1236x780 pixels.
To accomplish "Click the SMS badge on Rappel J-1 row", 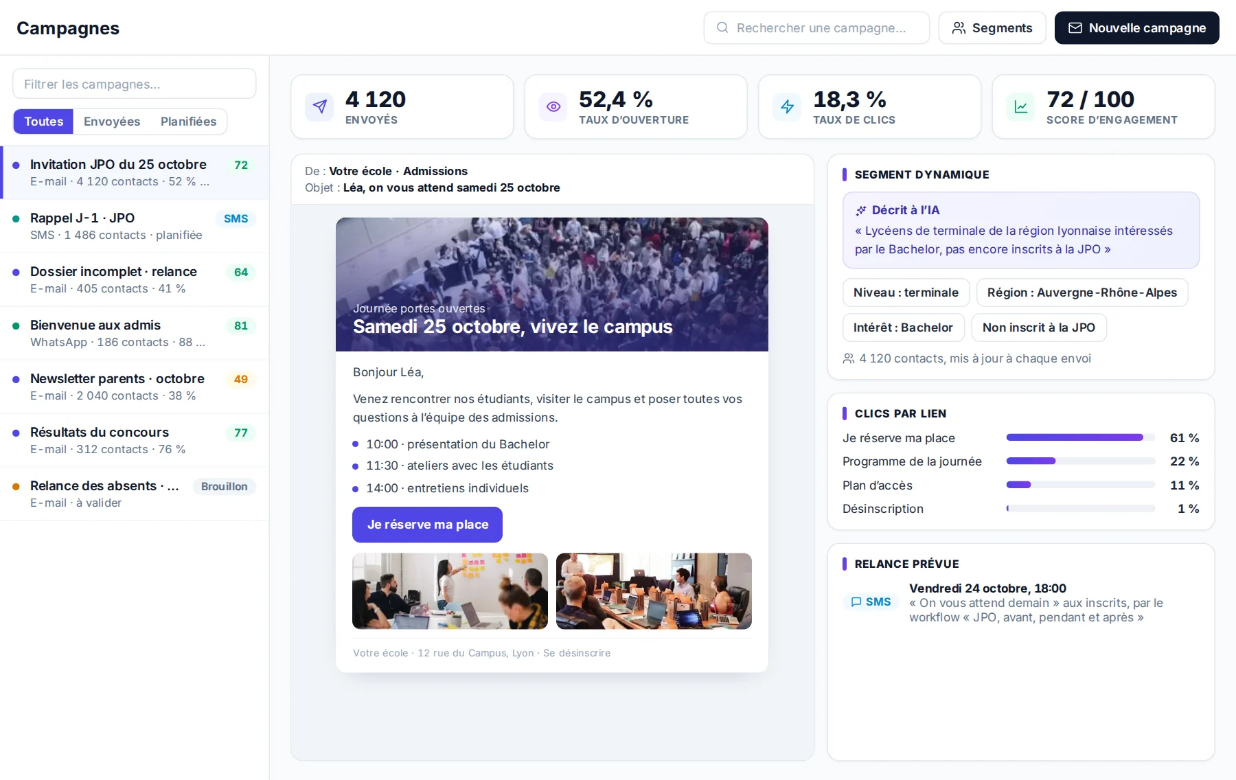I will pos(236,218).
